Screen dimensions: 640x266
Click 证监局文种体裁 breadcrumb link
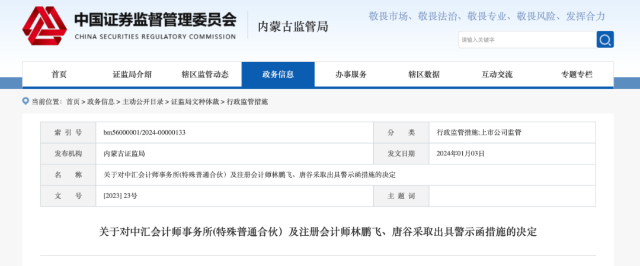tap(195, 102)
